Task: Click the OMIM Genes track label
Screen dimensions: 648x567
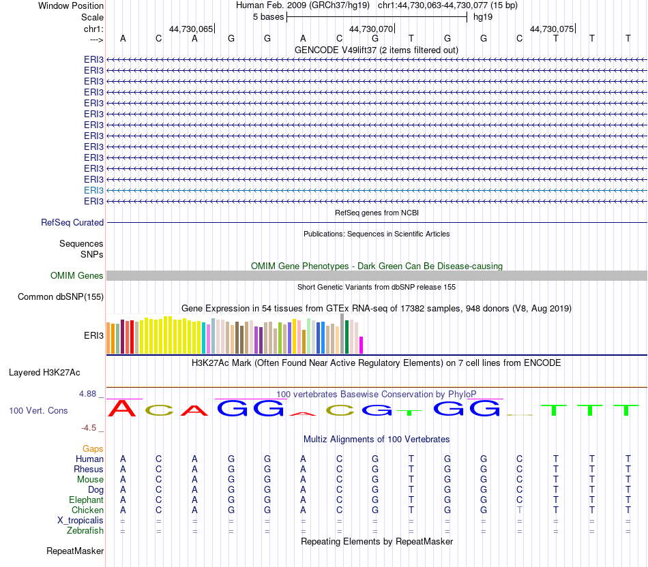Action: coord(76,275)
